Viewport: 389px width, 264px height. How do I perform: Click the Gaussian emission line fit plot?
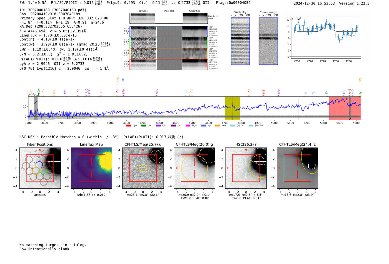326,38
